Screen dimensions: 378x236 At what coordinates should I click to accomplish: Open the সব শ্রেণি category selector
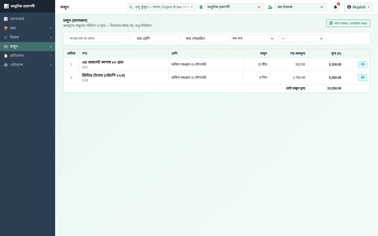click(x=156, y=39)
